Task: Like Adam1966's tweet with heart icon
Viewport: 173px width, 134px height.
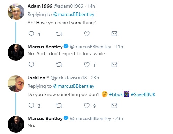Action: (87, 34)
